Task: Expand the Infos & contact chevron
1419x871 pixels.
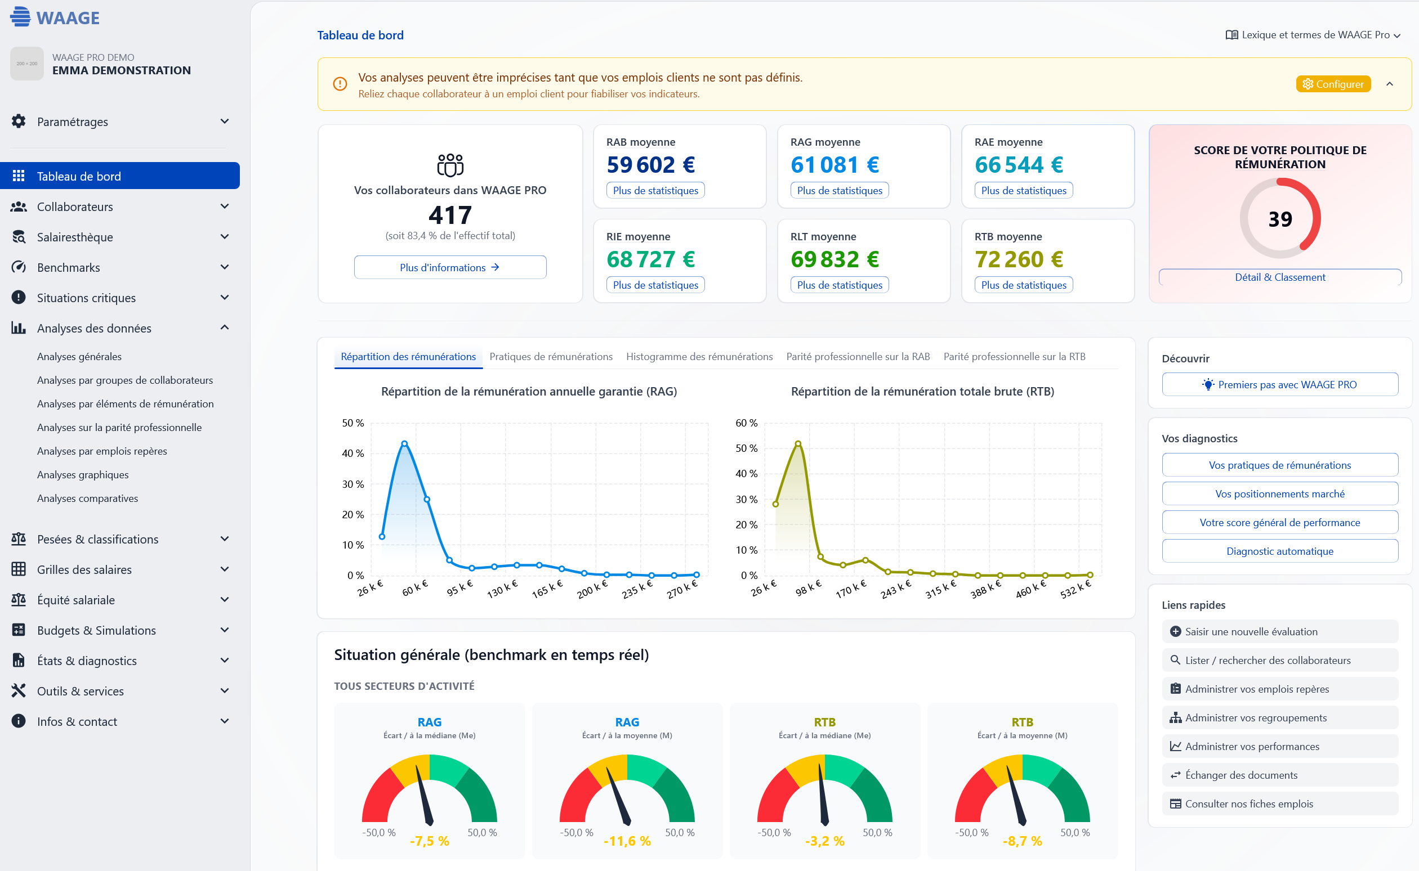Action: pyautogui.click(x=225, y=721)
